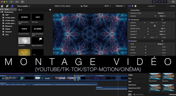Screen dimensions: 176x96
Task: Select the VIDÉO effects heading
Action: click(130, 75)
